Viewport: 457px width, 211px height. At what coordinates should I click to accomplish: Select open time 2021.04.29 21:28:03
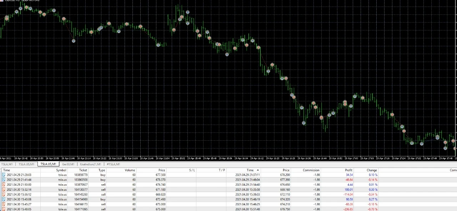point(19,175)
